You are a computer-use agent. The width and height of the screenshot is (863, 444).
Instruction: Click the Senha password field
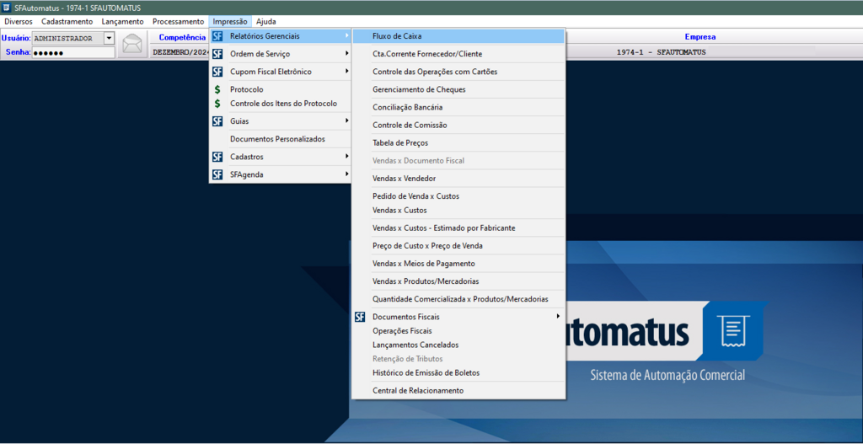tap(72, 52)
